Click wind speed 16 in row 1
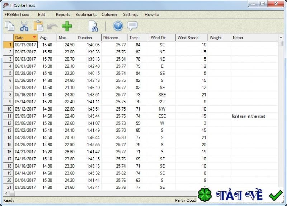Image resolution: width=287 pixels, height=206 pixels. tap(192, 45)
